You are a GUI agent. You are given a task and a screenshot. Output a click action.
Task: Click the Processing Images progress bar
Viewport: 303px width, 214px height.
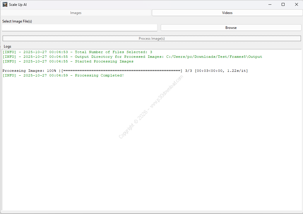[121, 71]
